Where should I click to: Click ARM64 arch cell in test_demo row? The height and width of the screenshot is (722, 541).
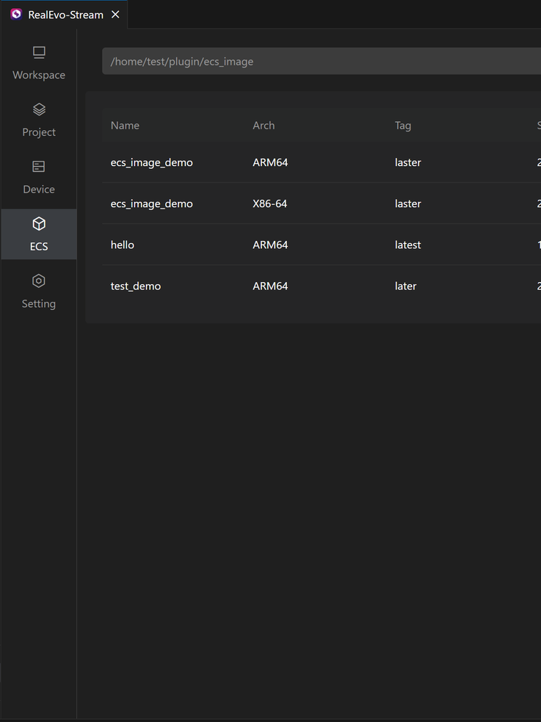pos(270,286)
